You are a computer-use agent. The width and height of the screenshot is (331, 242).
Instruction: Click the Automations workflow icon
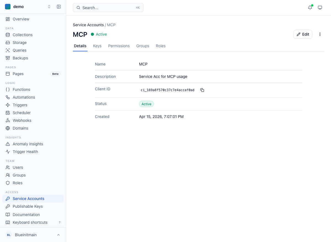[x=8, y=97]
